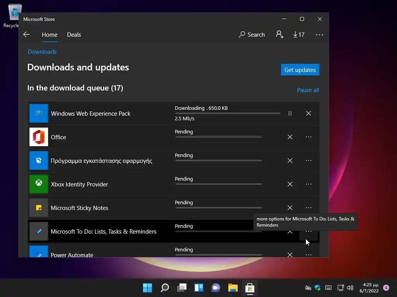Click the OneDrive tray icon
Image resolution: width=397 pixels, height=297 pixels.
[308, 288]
